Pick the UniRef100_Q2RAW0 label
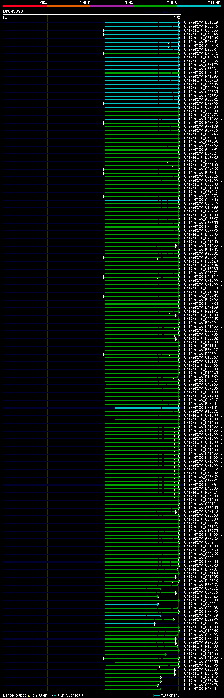 (201, 107)
